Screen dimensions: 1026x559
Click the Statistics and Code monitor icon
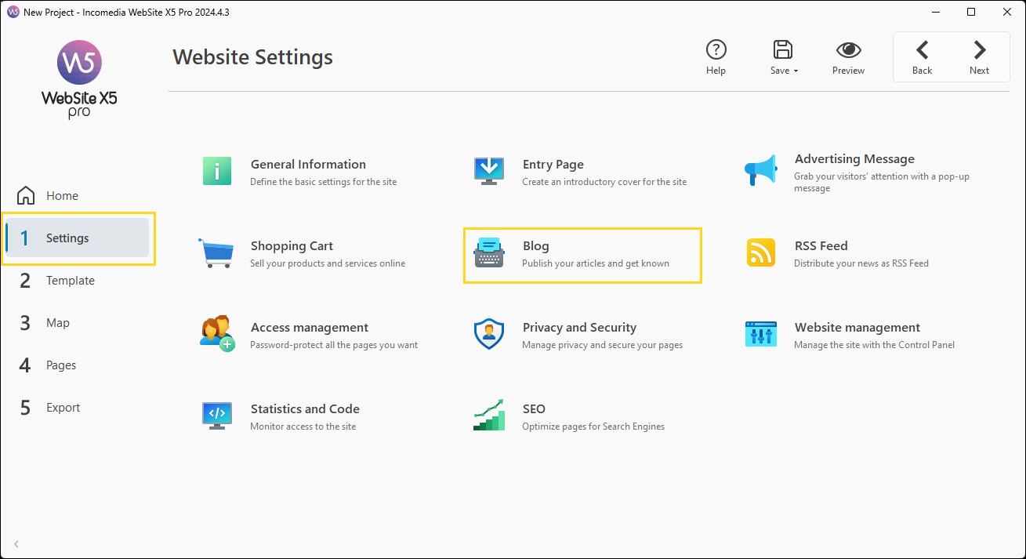[x=217, y=416]
